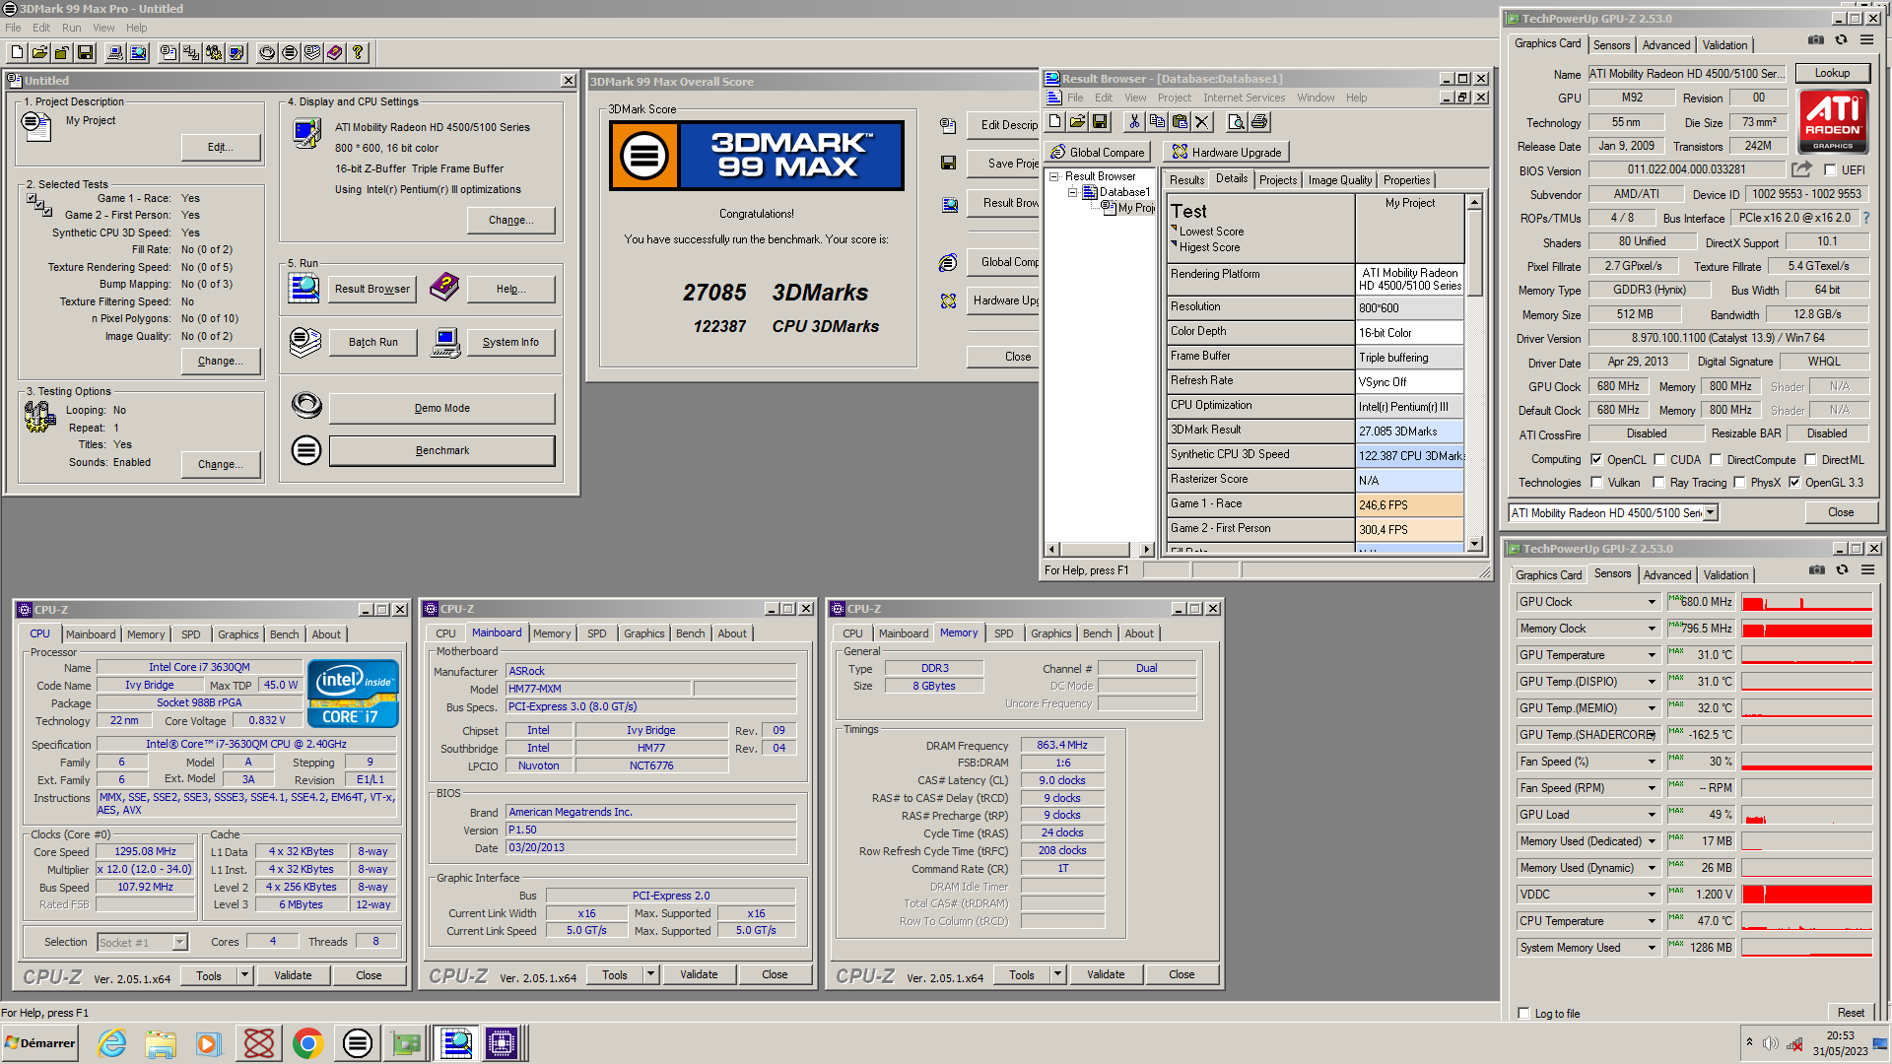Click refresh icon in upper GPU-Z window
This screenshot has width=1892, height=1064.
tap(1841, 40)
